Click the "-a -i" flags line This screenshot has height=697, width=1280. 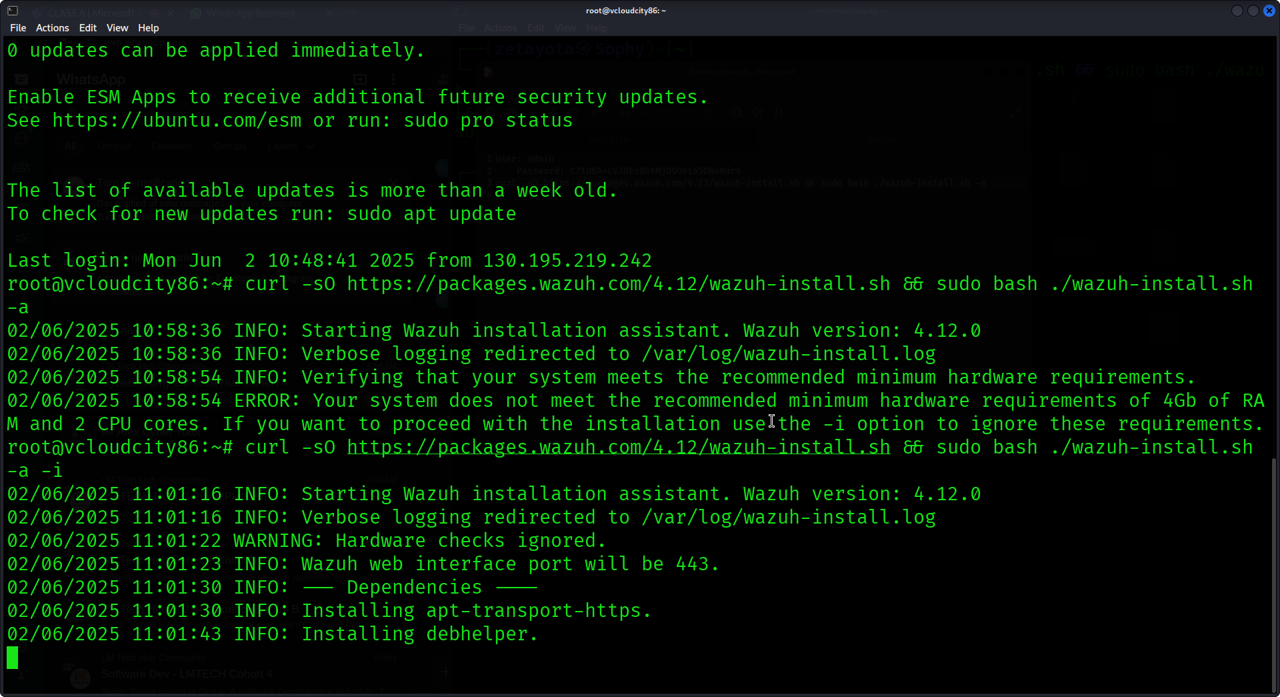tap(35, 471)
